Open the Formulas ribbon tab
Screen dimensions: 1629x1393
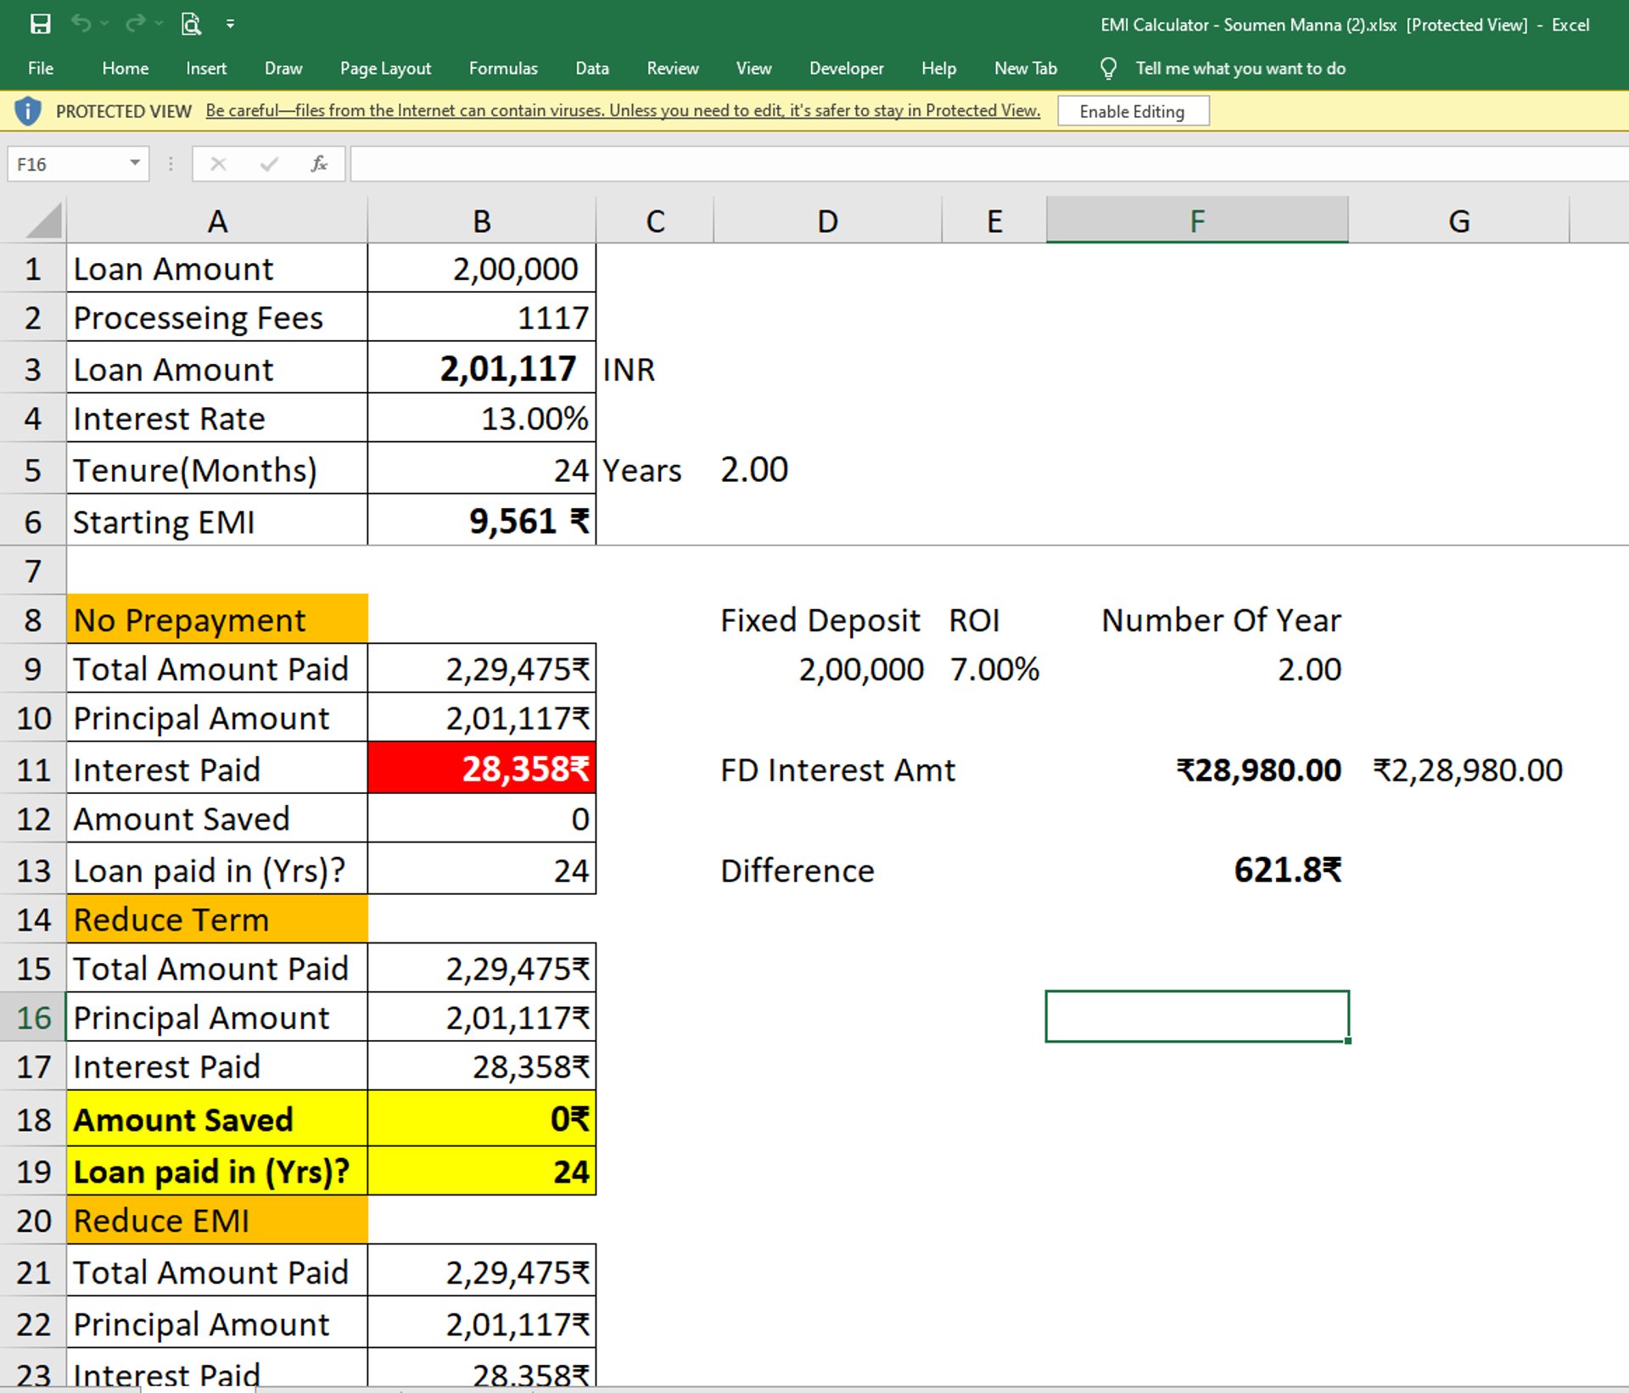(502, 68)
